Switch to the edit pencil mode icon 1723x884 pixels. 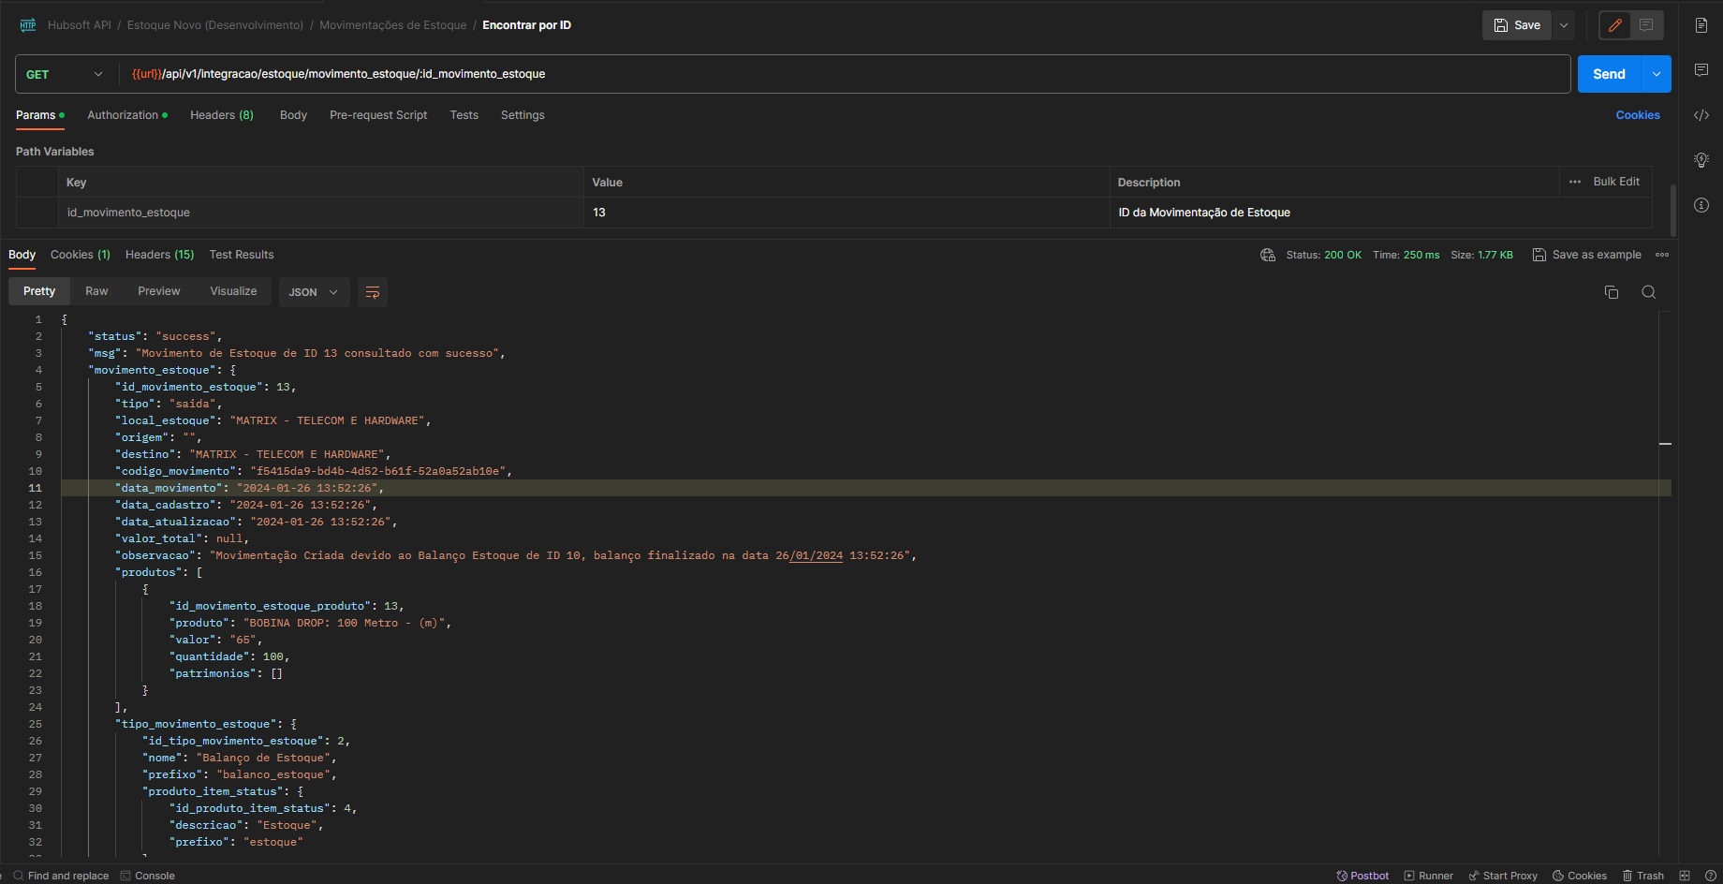(x=1615, y=25)
